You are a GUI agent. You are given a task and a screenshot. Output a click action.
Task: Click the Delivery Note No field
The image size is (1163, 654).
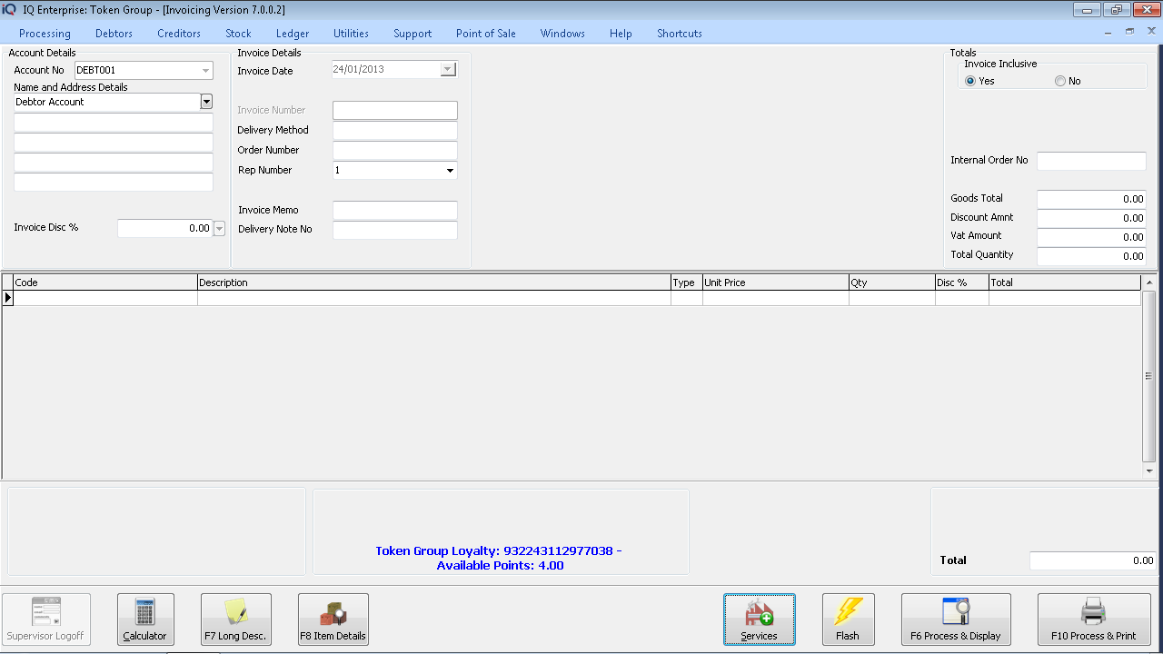tap(395, 230)
